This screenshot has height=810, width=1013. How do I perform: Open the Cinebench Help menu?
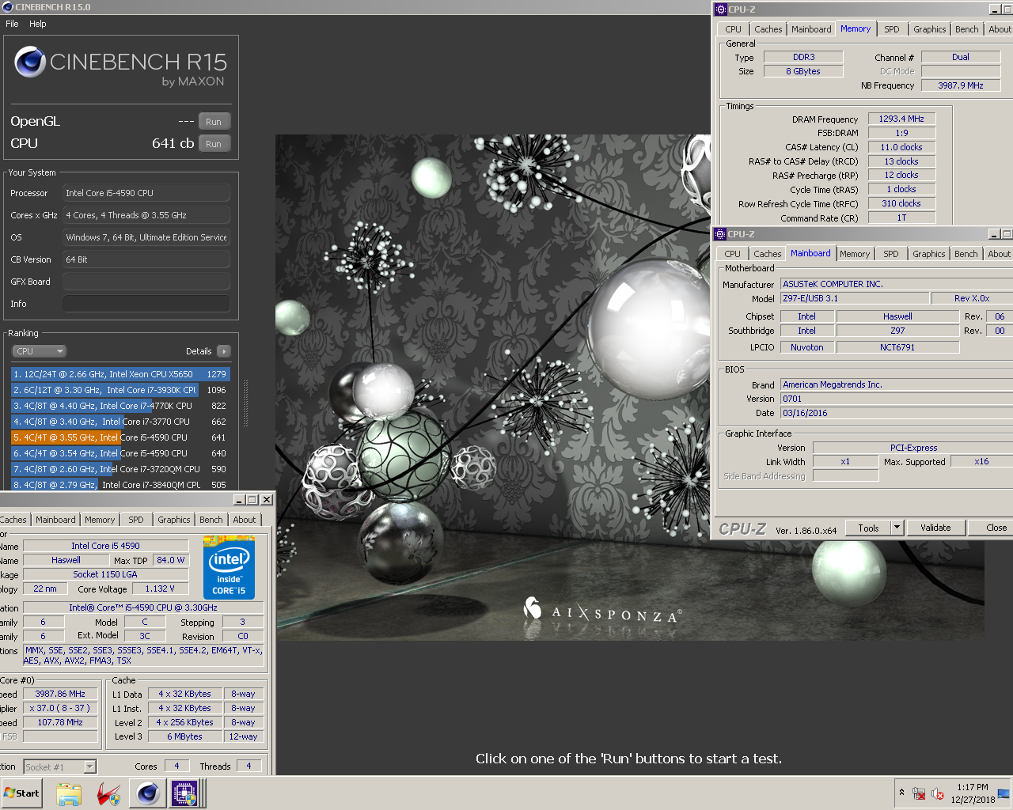pyautogui.click(x=38, y=24)
